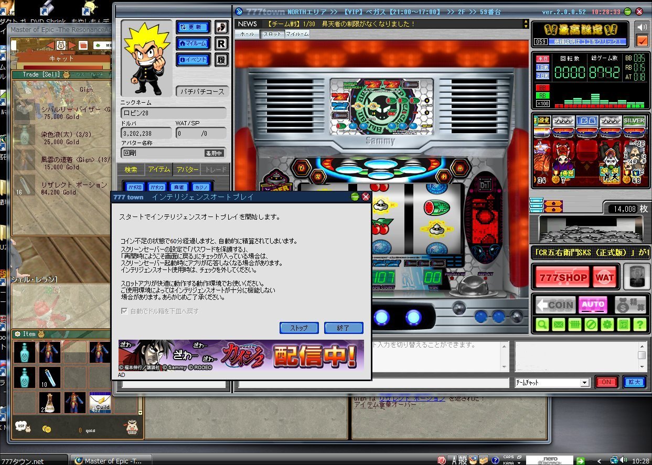Click the footprints icon beside 更新
Image resolution: width=652 pixels, height=465 pixels.
pos(222,27)
